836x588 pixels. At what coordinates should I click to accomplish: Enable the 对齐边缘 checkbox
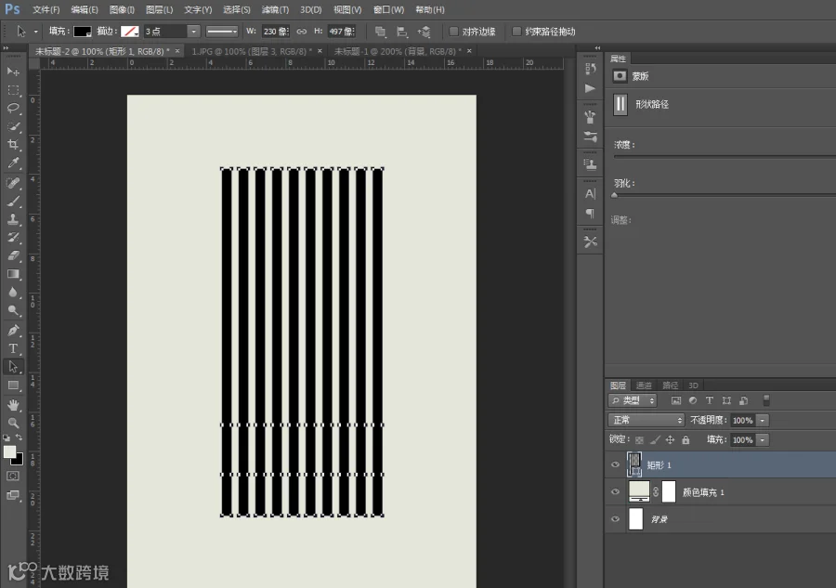[x=453, y=32]
